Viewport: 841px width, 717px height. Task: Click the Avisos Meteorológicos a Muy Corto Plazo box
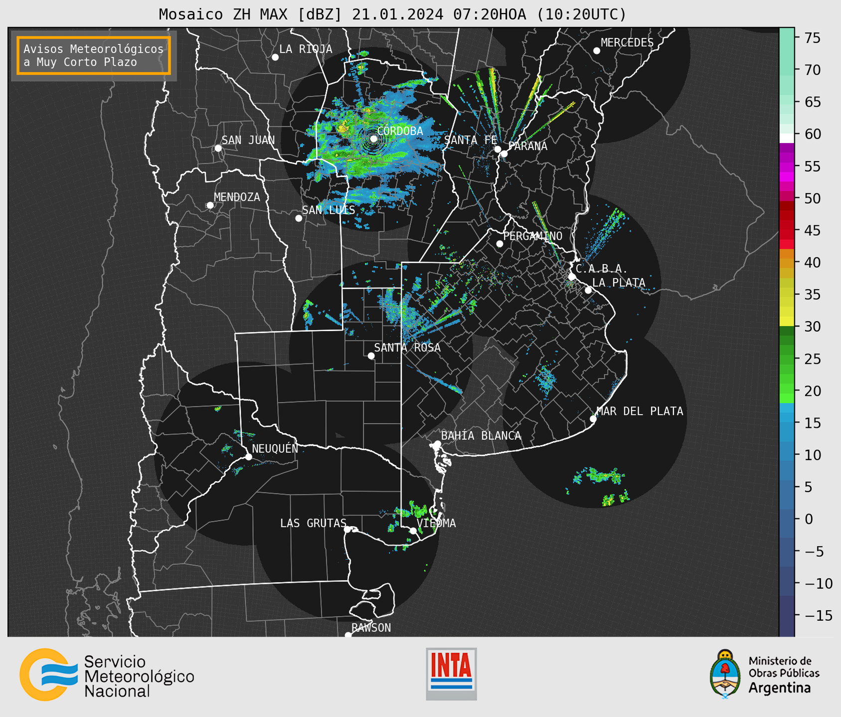coord(94,55)
